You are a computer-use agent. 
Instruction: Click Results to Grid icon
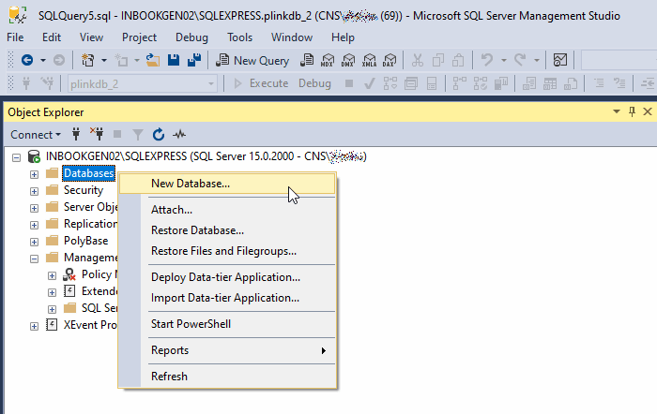[550, 83]
